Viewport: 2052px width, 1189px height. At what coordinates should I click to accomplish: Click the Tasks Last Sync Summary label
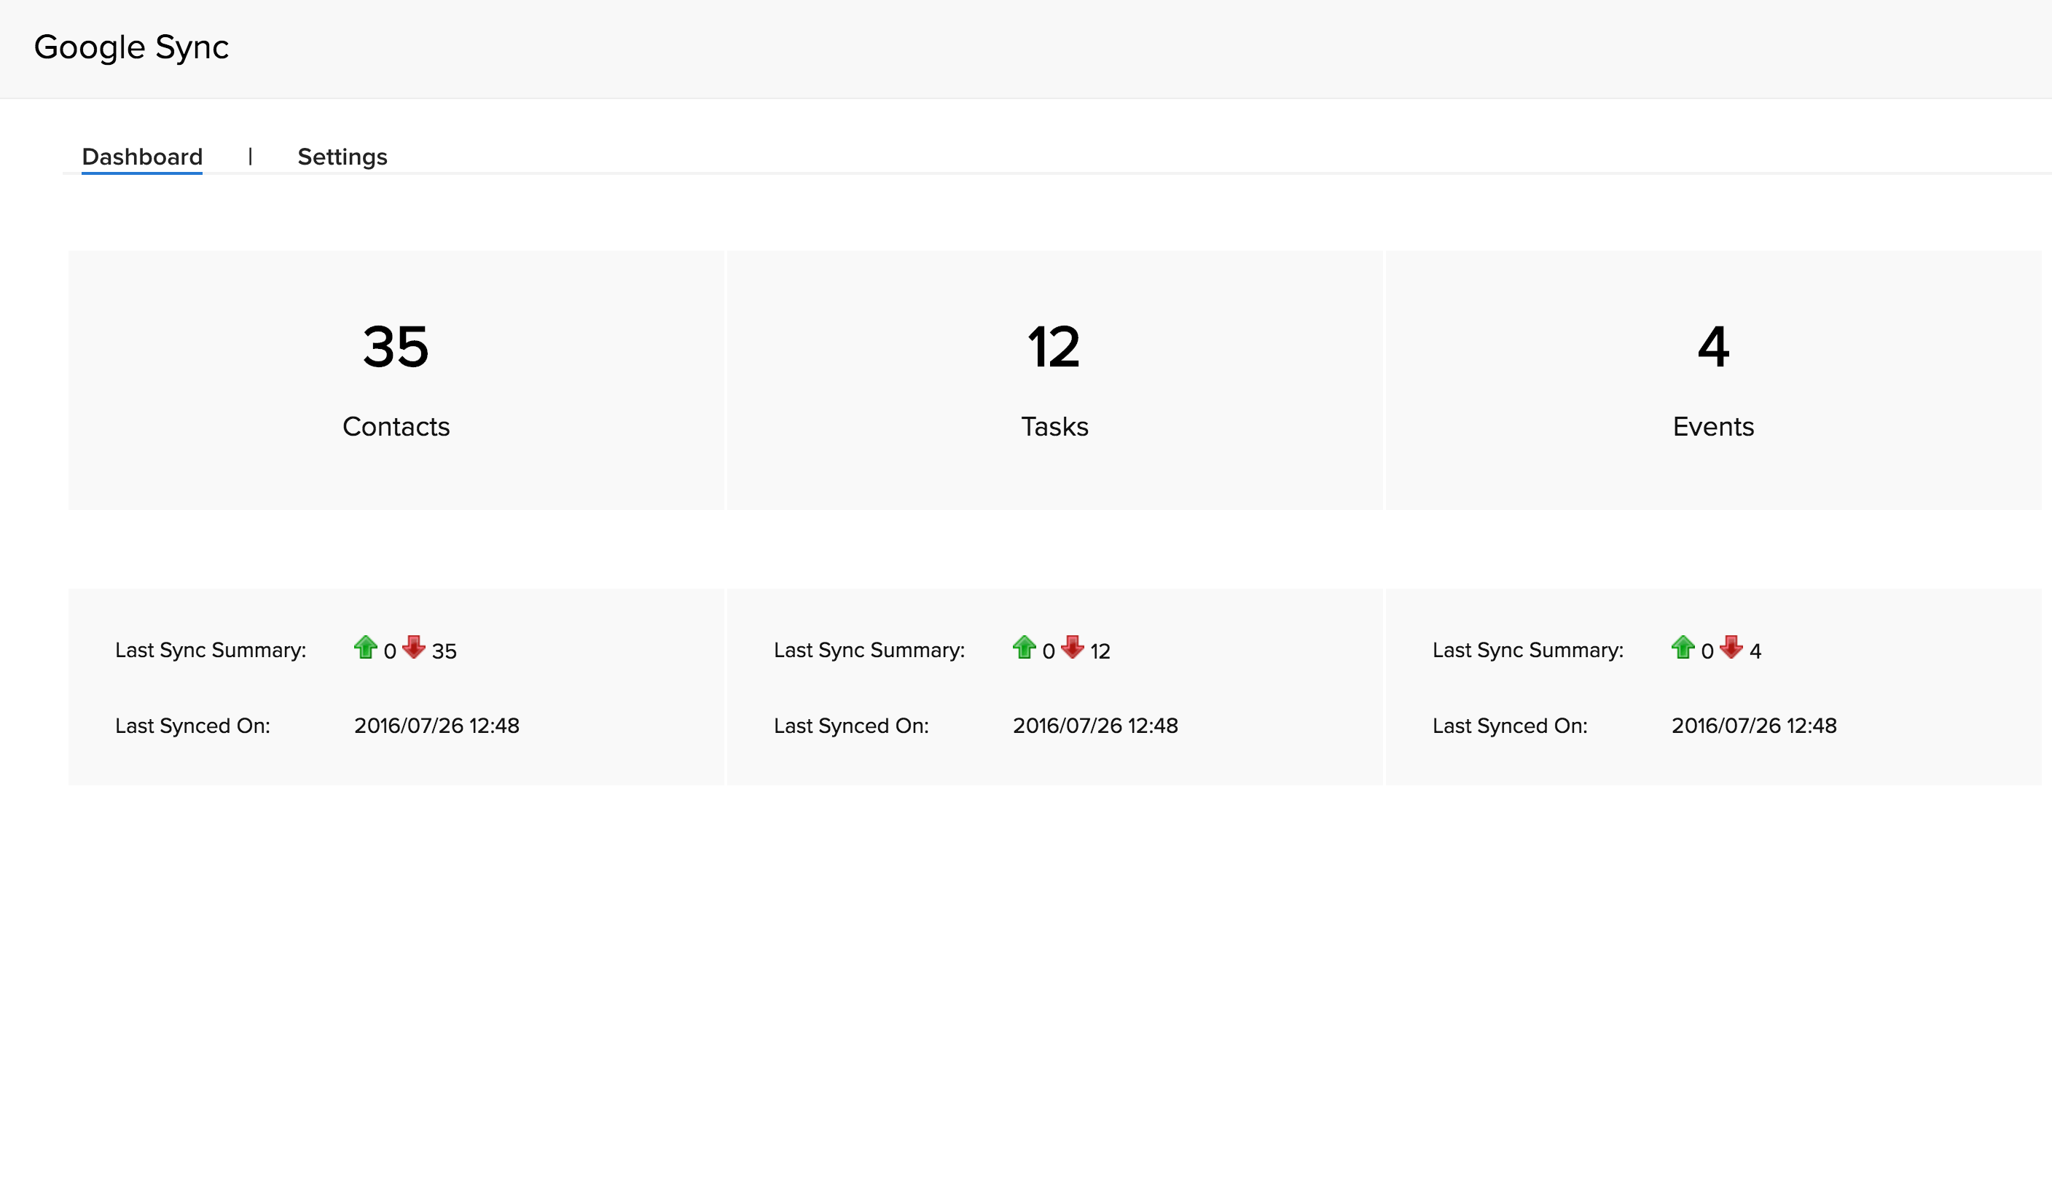[x=869, y=651]
